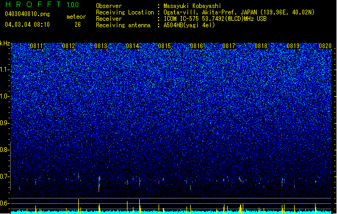The height and width of the screenshot is (214, 337).
Task: Click the 0.6 kHz axis label
Action: pos(5,203)
